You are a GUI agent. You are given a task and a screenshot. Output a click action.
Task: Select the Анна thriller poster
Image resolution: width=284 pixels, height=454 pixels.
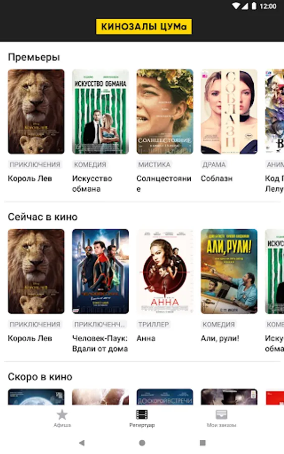coord(165,271)
